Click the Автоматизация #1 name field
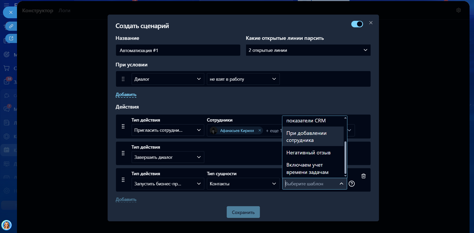This screenshot has height=233, width=474. point(178,50)
